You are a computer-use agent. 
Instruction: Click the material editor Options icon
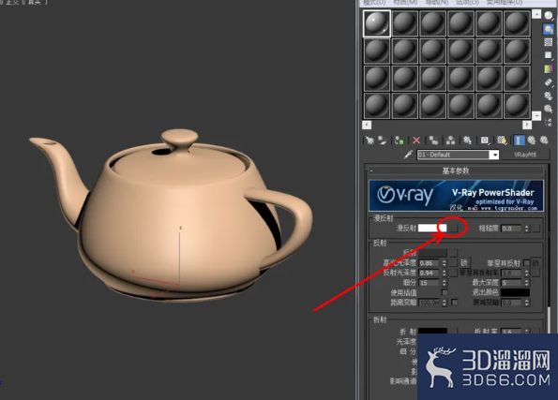point(549,96)
